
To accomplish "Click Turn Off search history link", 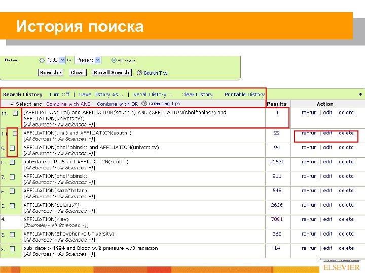I will click(x=60, y=95).
